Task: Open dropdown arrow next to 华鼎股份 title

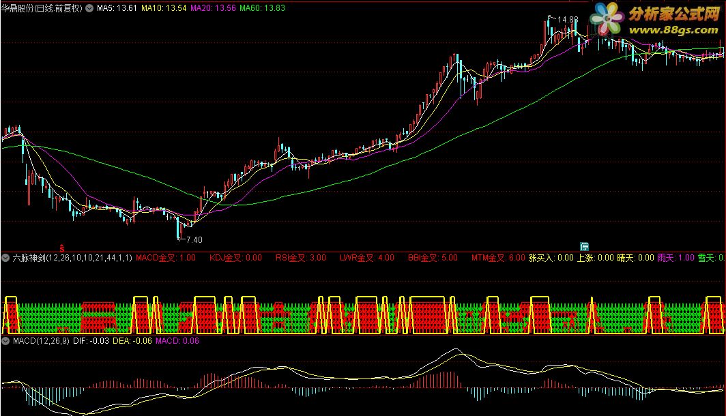Action: point(89,8)
